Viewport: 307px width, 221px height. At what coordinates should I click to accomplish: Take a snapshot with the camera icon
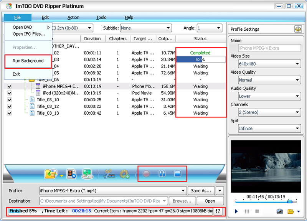280,211
